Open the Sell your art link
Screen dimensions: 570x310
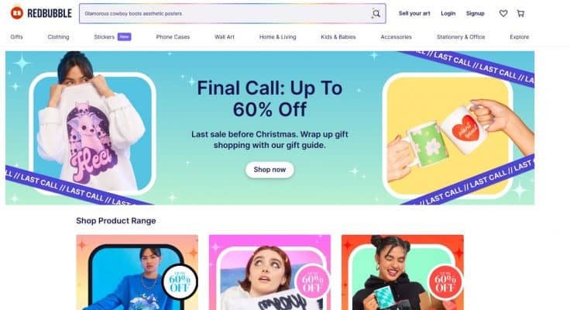[x=414, y=13]
